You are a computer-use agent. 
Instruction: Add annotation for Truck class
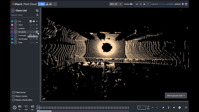pyautogui.click(x=37, y=25)
